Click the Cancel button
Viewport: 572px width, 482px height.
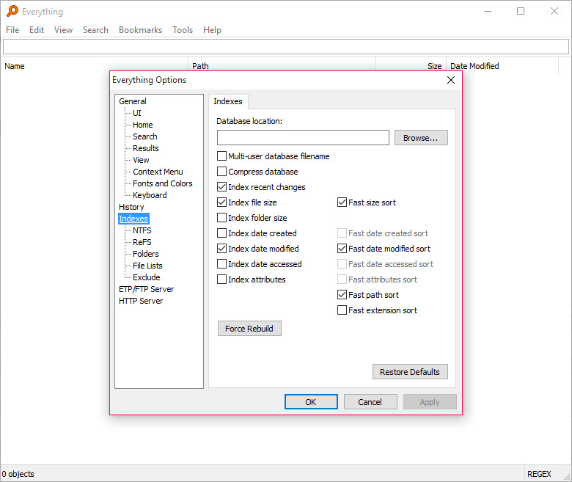pyautogui.click(x=370, y=402)
